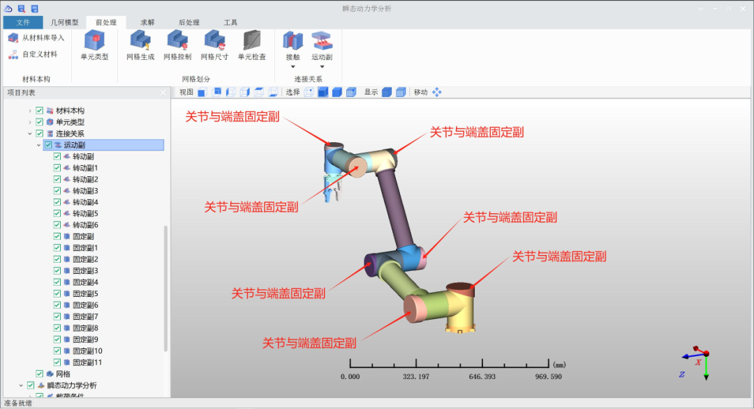Select the 固定副10 tree item
The width and height of the screenshot is (754, 409).
(x=87, y=351)
